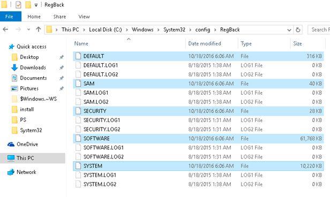Open the Customize Quick Access Toolbar arrow
331x197 pixels.
pyautogui.click(x=36, y=5)
